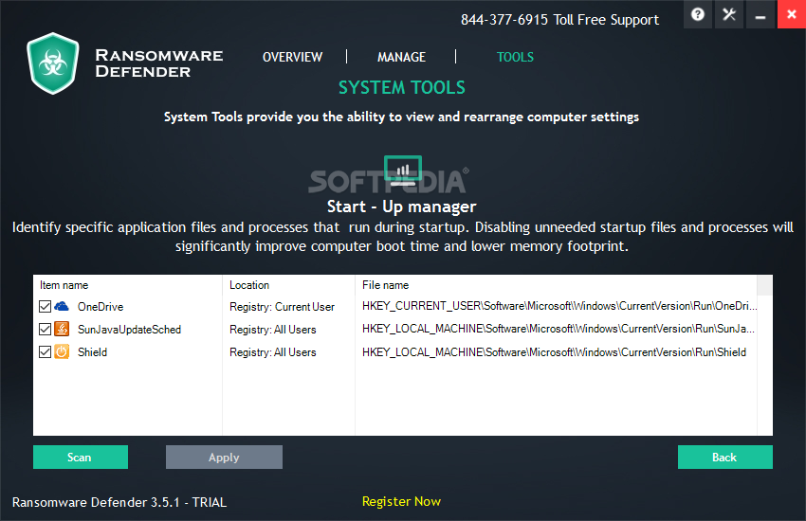Click the help question mark icon
The width and height of the screenshot is (806, 521).
[x=698, y=14]
